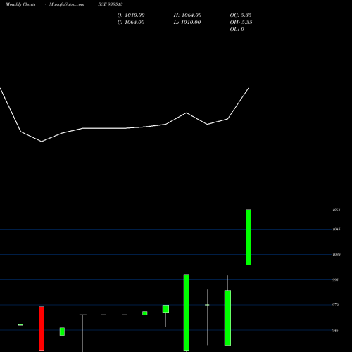Viewport: 352px width, 352px height.
Task: Click the 945 price axis label
Action: 336,330
